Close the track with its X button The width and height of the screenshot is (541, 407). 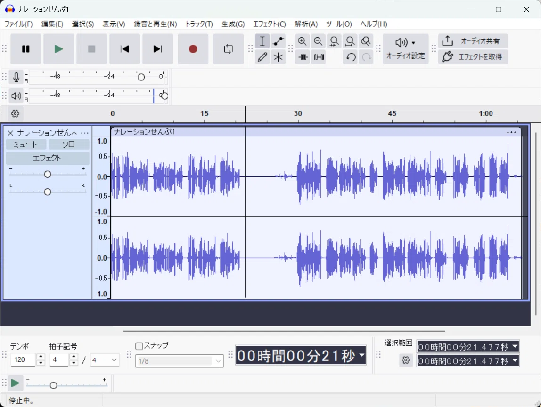point(10,133)
